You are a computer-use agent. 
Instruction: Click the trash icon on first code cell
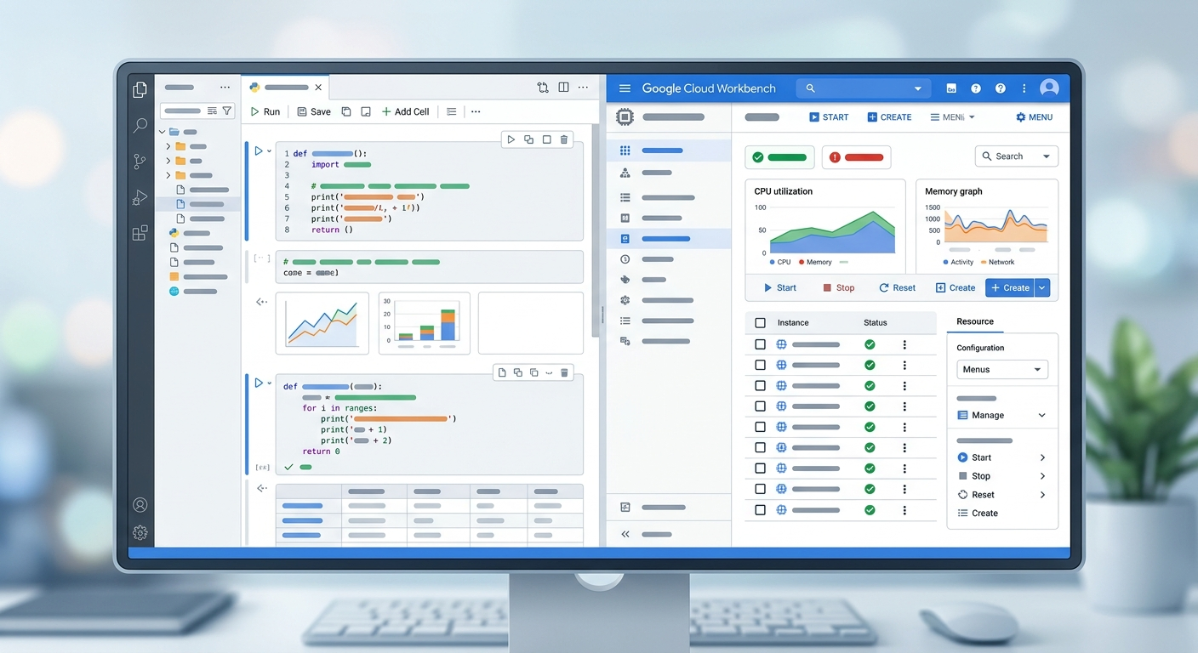[x=564, y=139]
